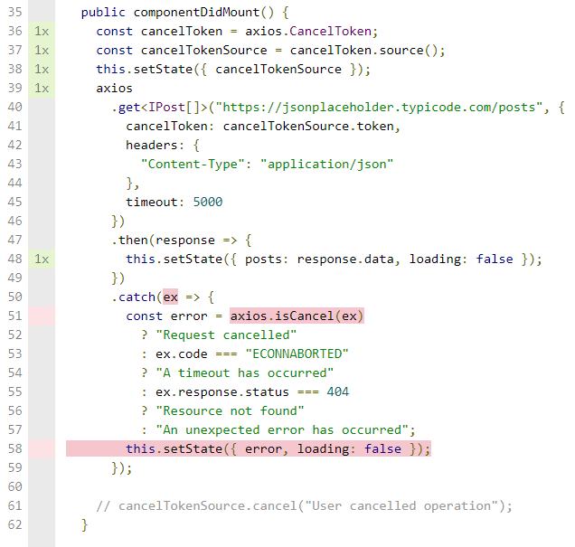Screen dimensions: 575x547
Task: Select the red uncovered marker on line 51
Action: (x=42, y=316)
